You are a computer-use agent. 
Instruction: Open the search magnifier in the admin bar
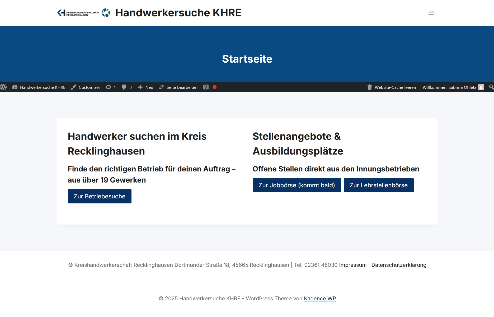pyautogui.click(x=491, y=87)
